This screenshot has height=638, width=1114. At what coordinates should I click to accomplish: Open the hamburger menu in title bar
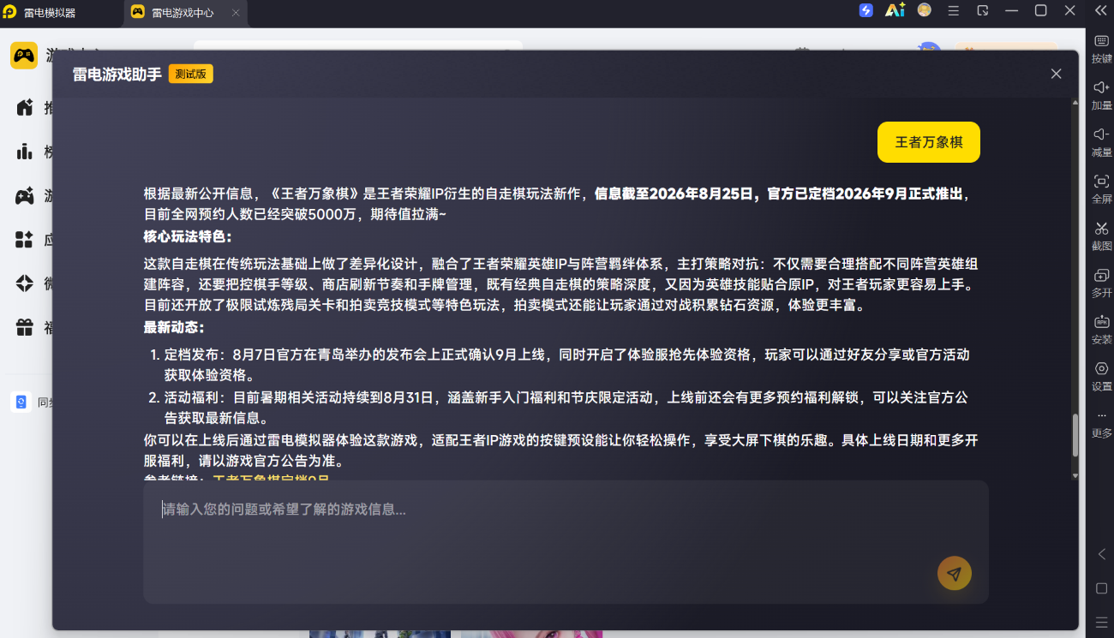pos(954,10)
